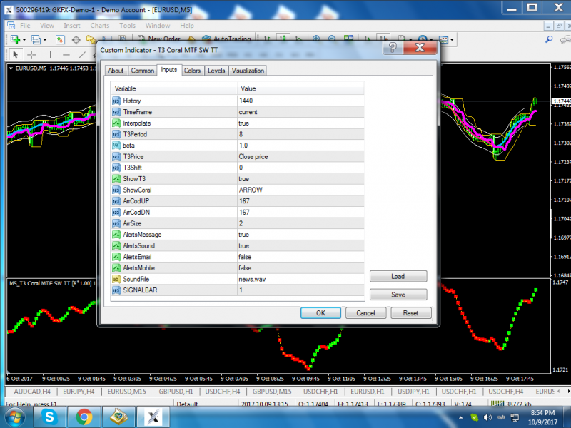The image size is (571, 428).
Task: Open the Insert menu
Action: pyautogui.click(x=72, y=26)
